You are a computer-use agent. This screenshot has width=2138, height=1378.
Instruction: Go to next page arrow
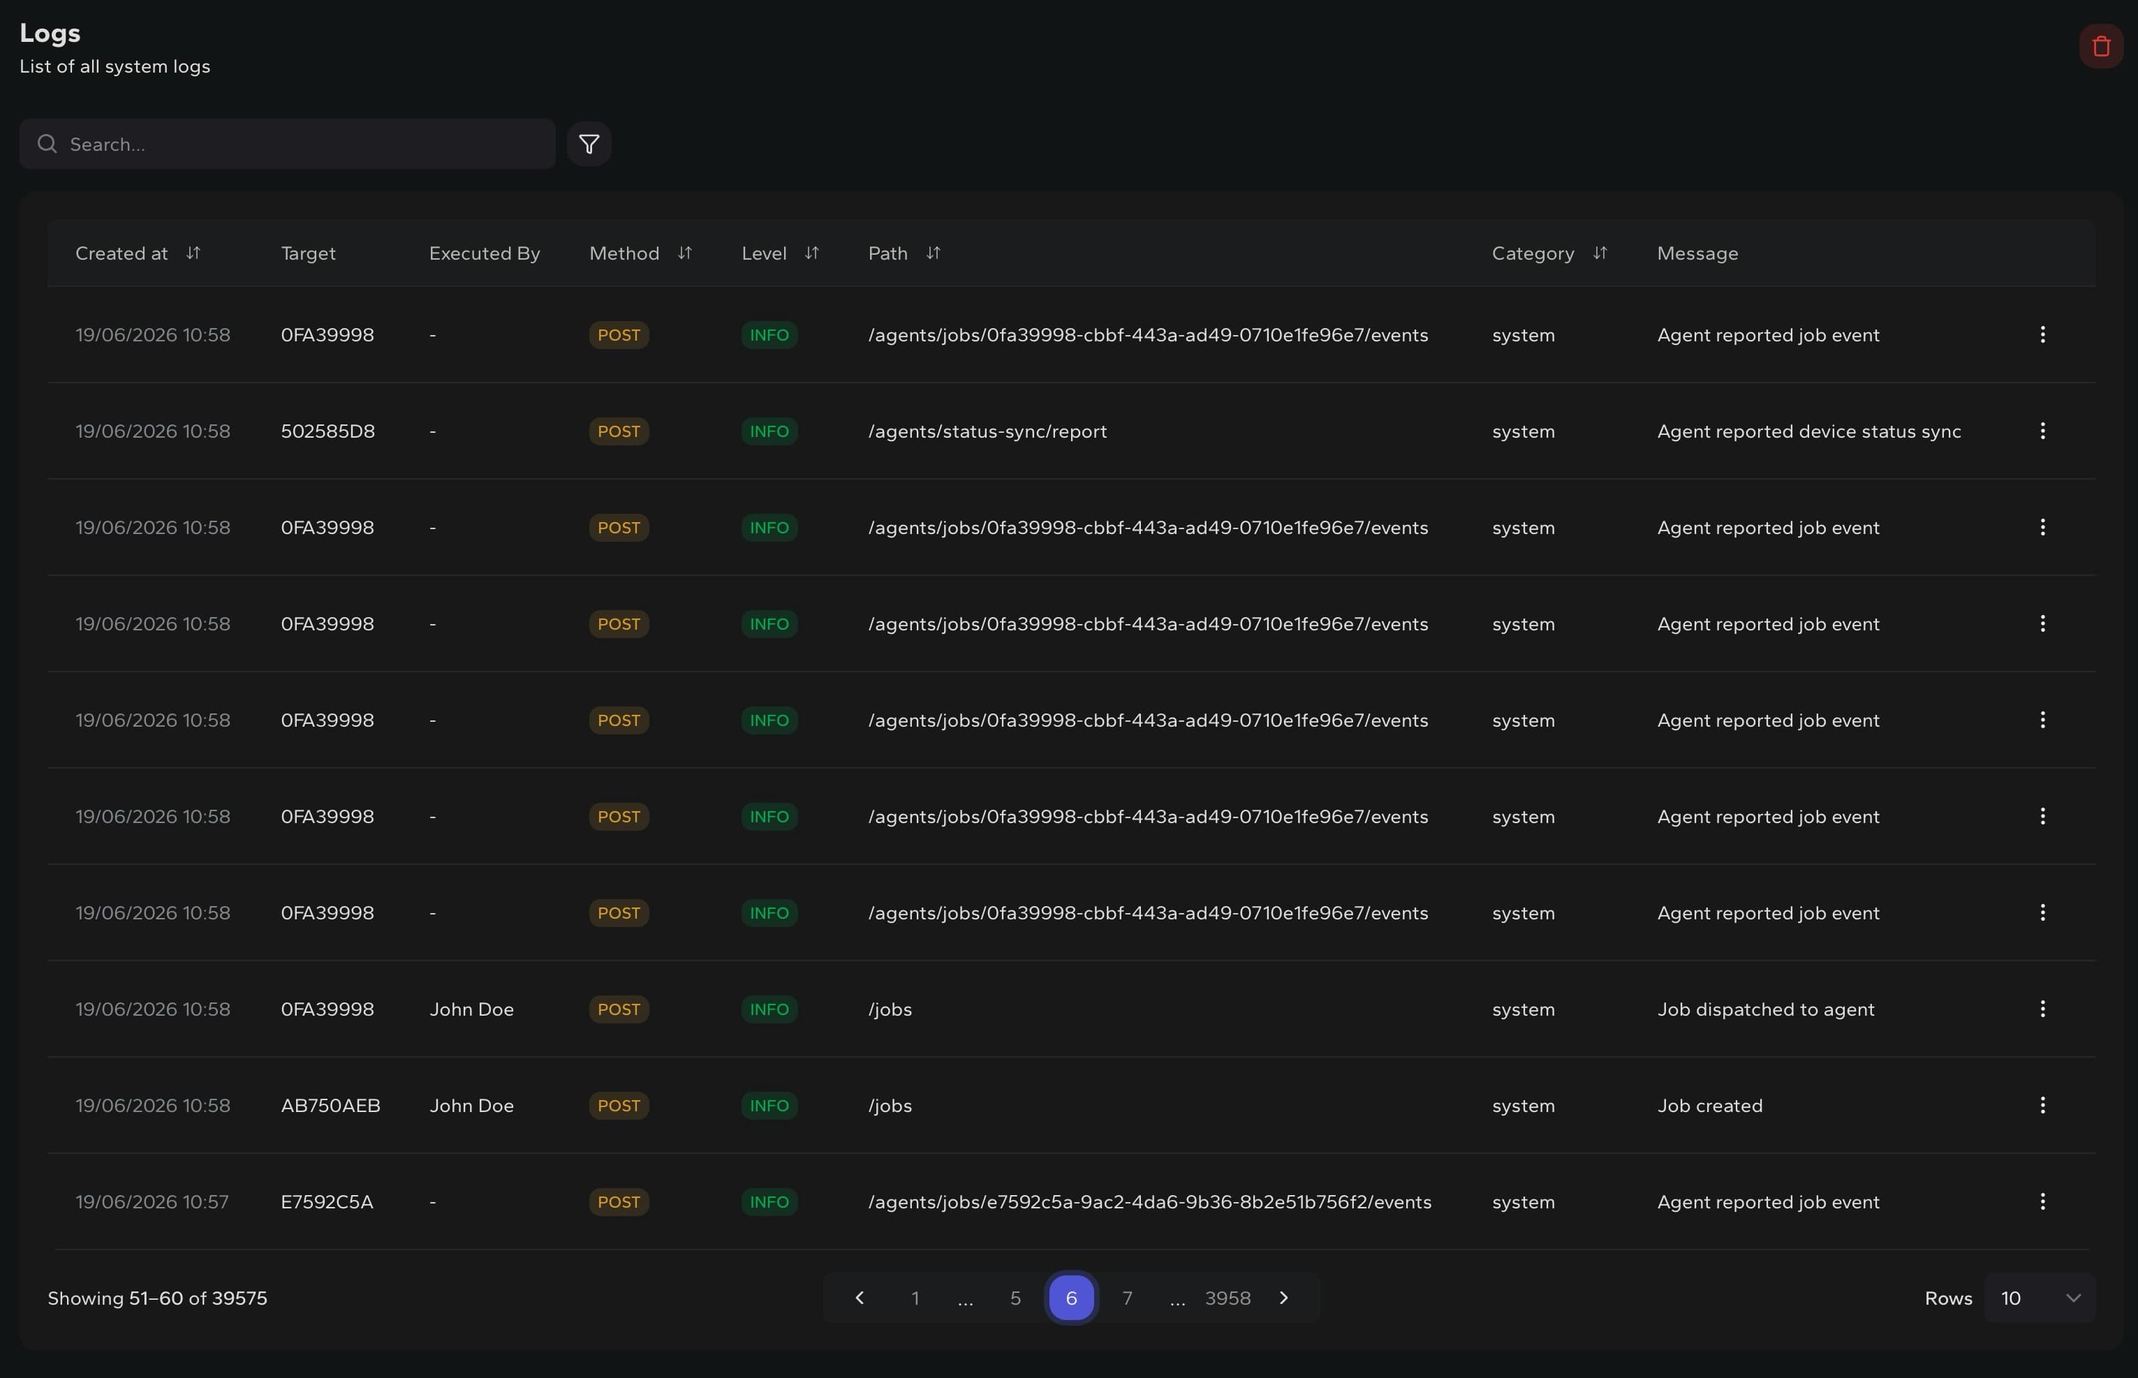(1283, 1298)
